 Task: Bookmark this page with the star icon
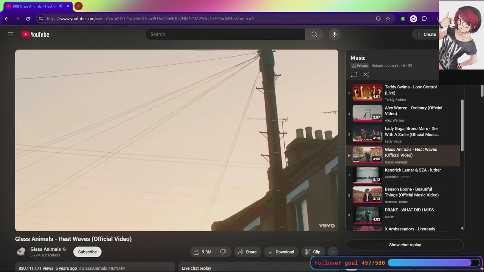pos(388,19)
